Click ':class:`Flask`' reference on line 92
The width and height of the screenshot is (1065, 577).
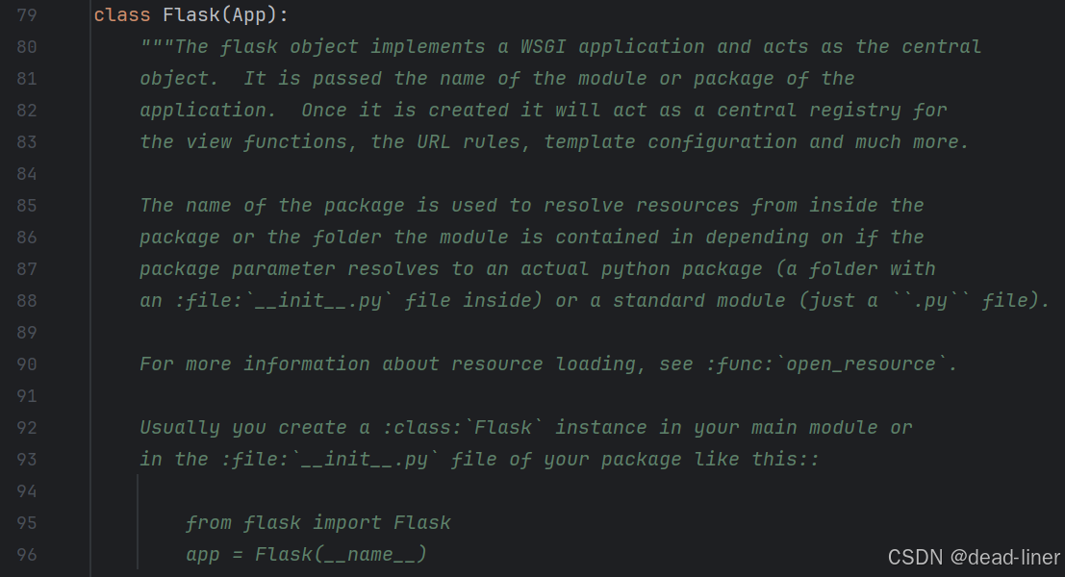pos(462,428)
